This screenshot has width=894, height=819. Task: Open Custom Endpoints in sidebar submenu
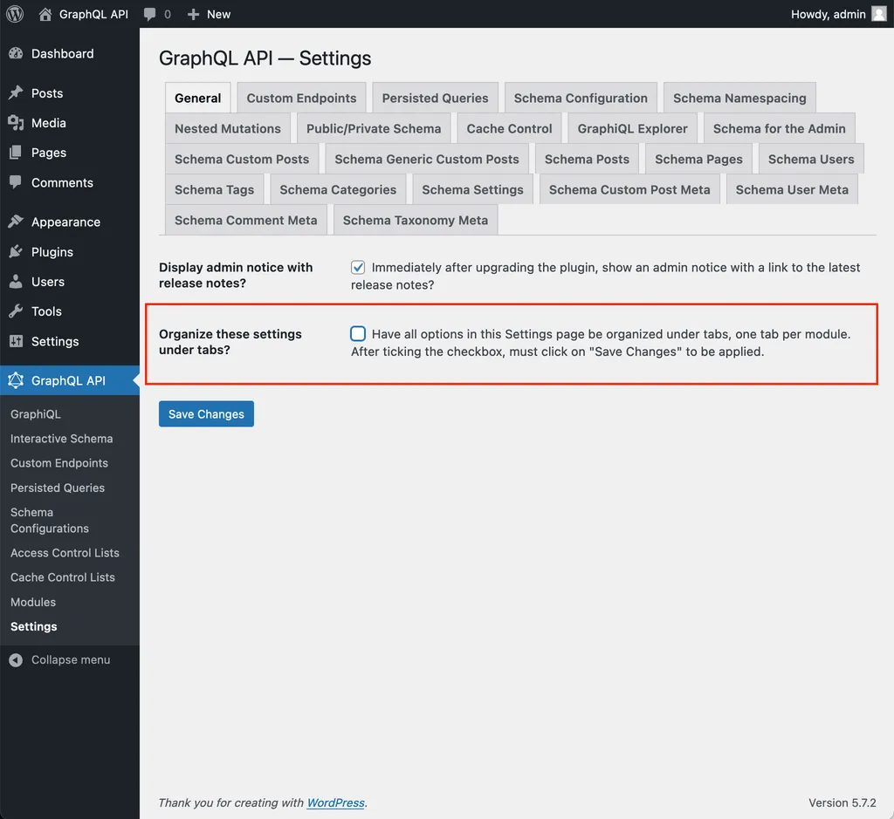click(x=59, y=463)
